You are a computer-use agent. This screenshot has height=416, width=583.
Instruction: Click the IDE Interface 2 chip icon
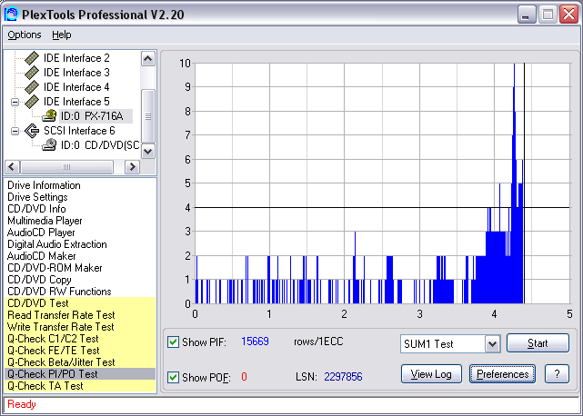click(x=32, y=58)
